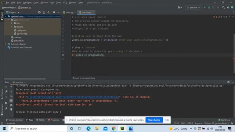This screenshot has height=132, width=235.
Task: Collapse the pythonProject root folder
Action: (6, 16)
